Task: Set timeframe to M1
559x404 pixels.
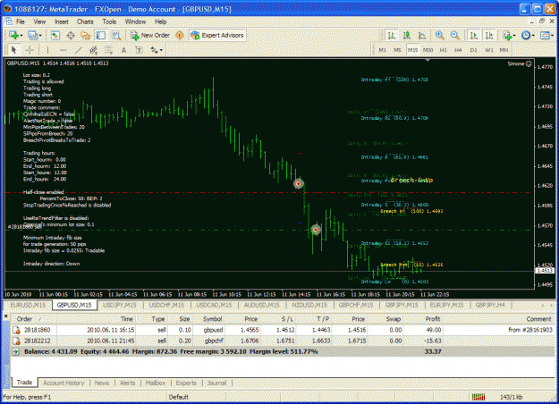Action: (x=382, y=50)
